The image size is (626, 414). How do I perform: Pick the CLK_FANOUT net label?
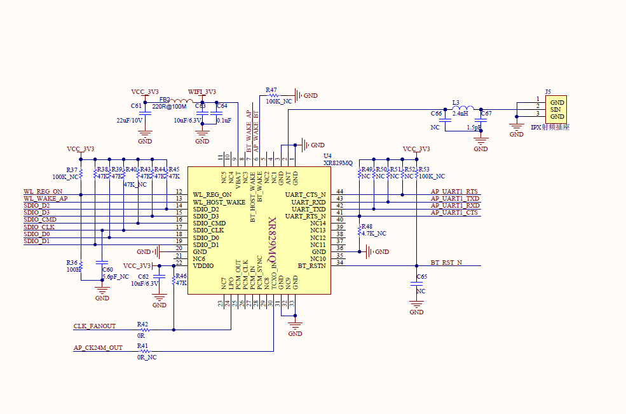(x=95, y=326)
